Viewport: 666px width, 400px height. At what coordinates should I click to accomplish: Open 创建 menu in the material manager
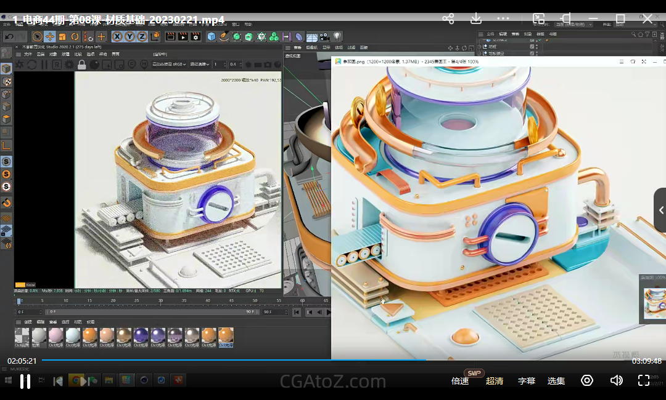(x=28, y=322)
